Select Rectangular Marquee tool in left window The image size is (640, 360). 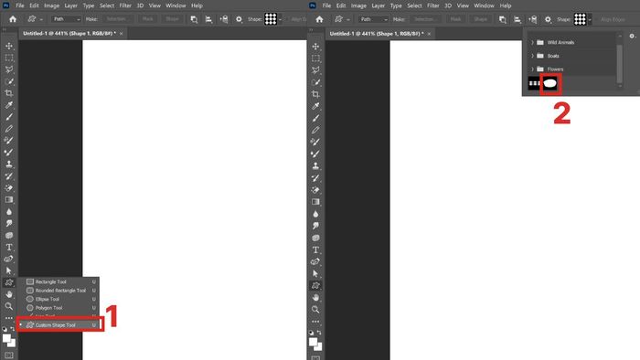click(x=9, y=58)
